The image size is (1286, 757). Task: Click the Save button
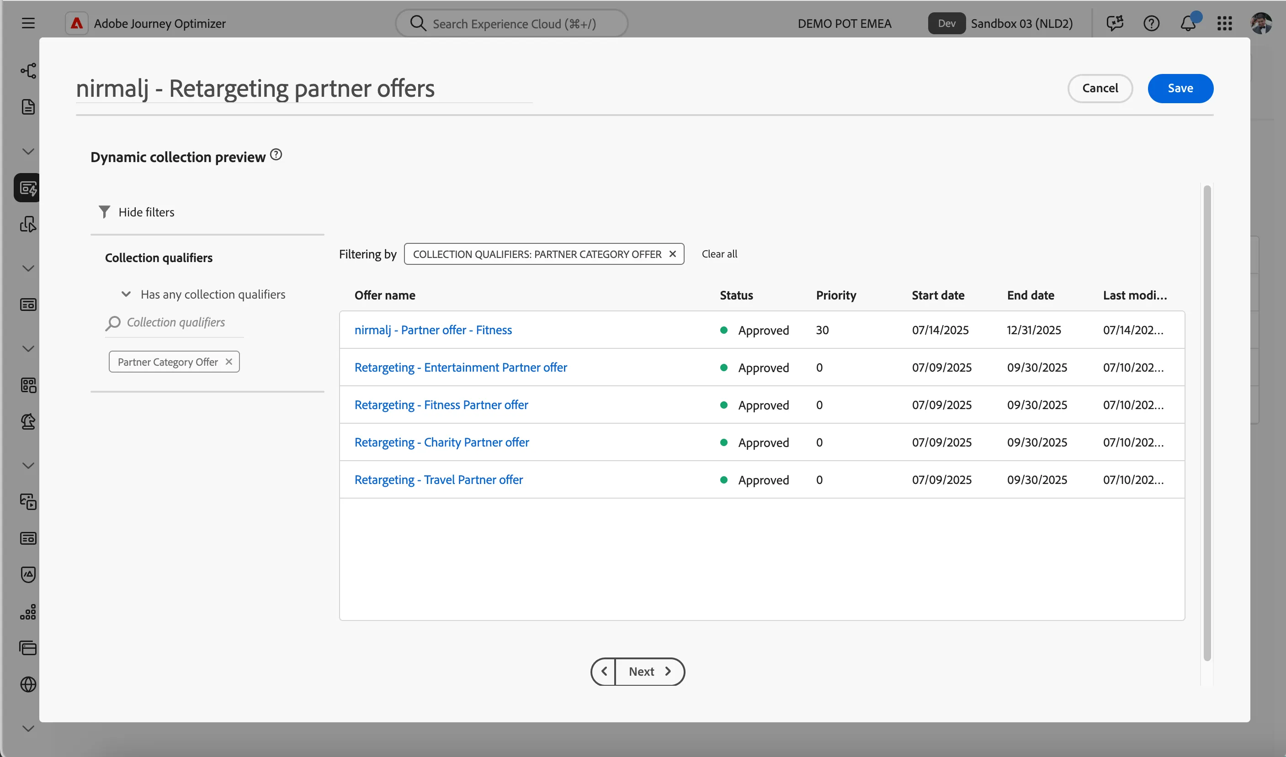click(1180, 88)
